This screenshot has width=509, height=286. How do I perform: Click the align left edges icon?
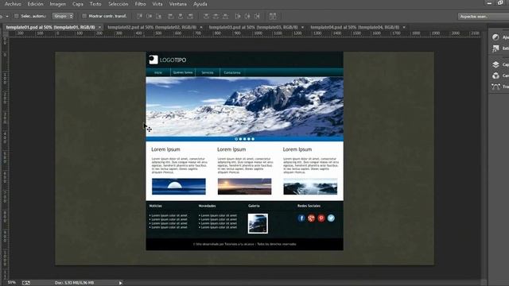170,16
